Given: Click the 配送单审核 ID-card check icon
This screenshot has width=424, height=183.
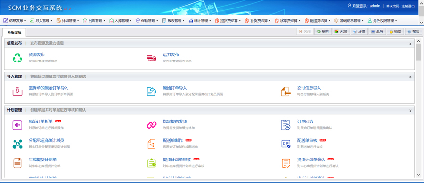Looking at the screenshot, I should [x=286, y=144].
